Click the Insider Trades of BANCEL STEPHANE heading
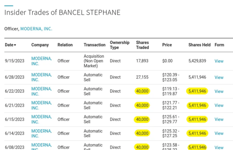The image size is (233, 150). click(62, 12)
